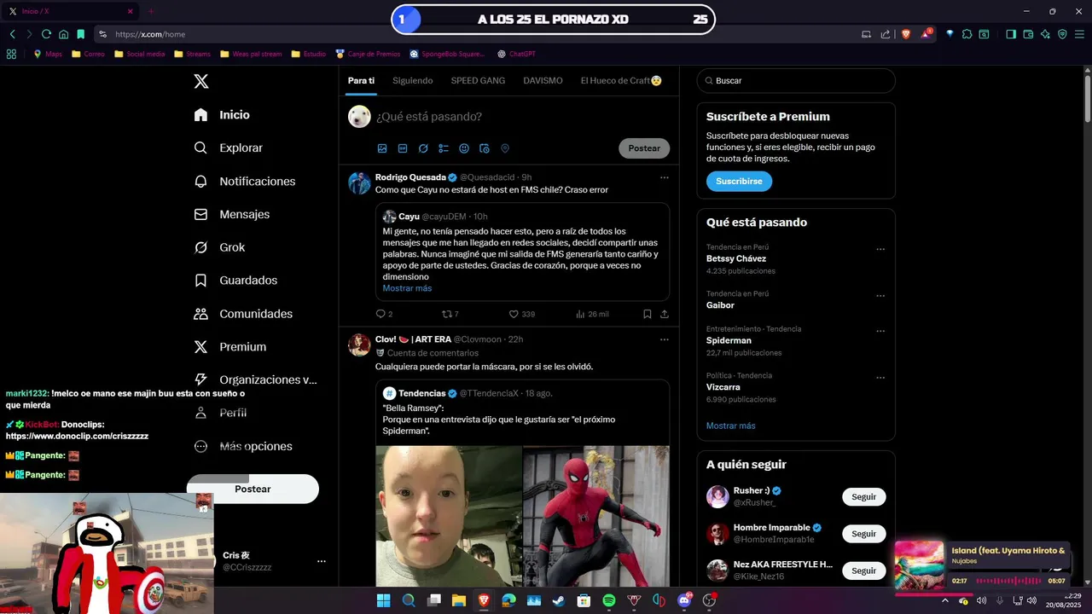Open the Brave Wallet icon

click(x=1028, y=34)
